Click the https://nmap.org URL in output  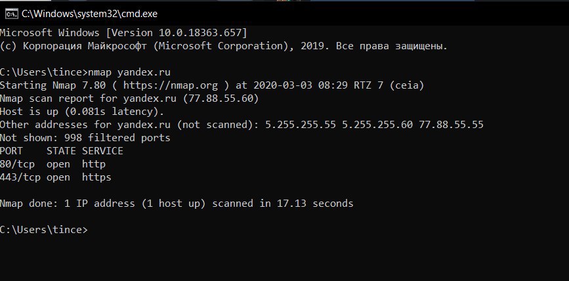point(171,85)
